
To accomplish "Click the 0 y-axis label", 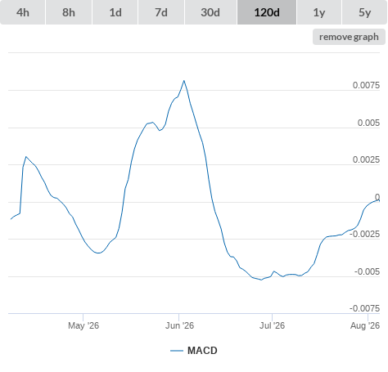I will 377,197.
